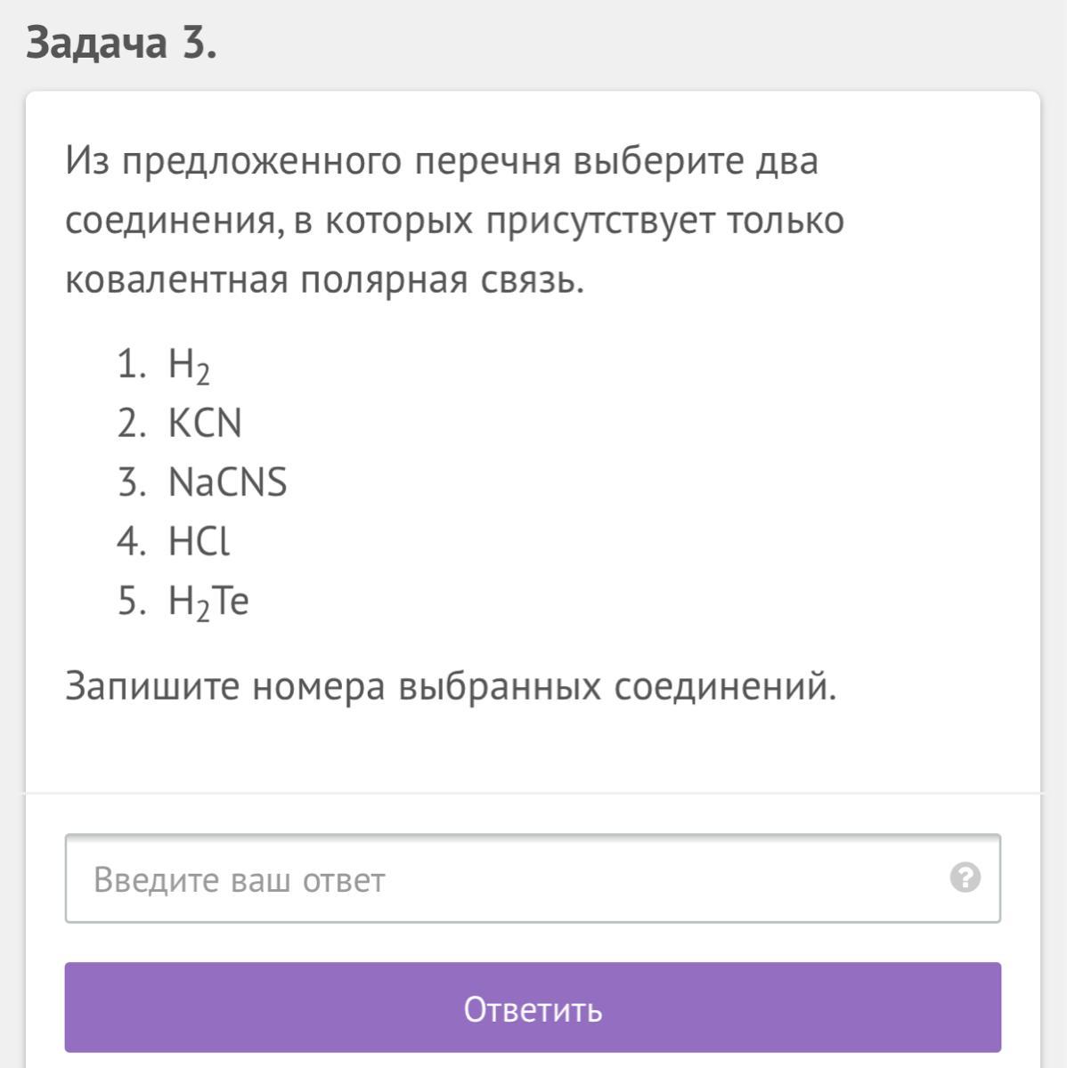
Task: Click the line "Из предложенного перечня выберите два"
Action: point(441,162)
